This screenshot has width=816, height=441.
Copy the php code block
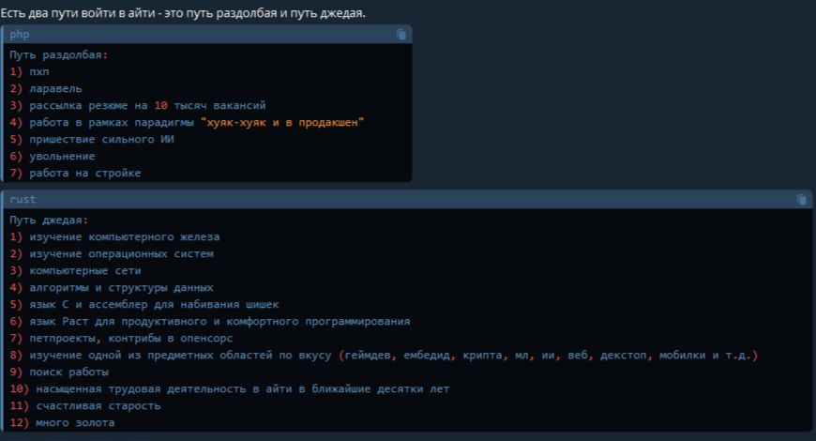pos(401,35)
